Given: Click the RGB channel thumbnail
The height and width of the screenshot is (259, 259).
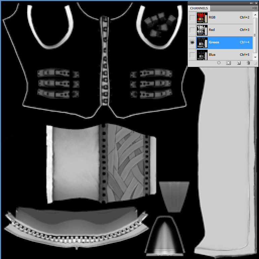Looking at the screenshot, I should click(202, 18).
